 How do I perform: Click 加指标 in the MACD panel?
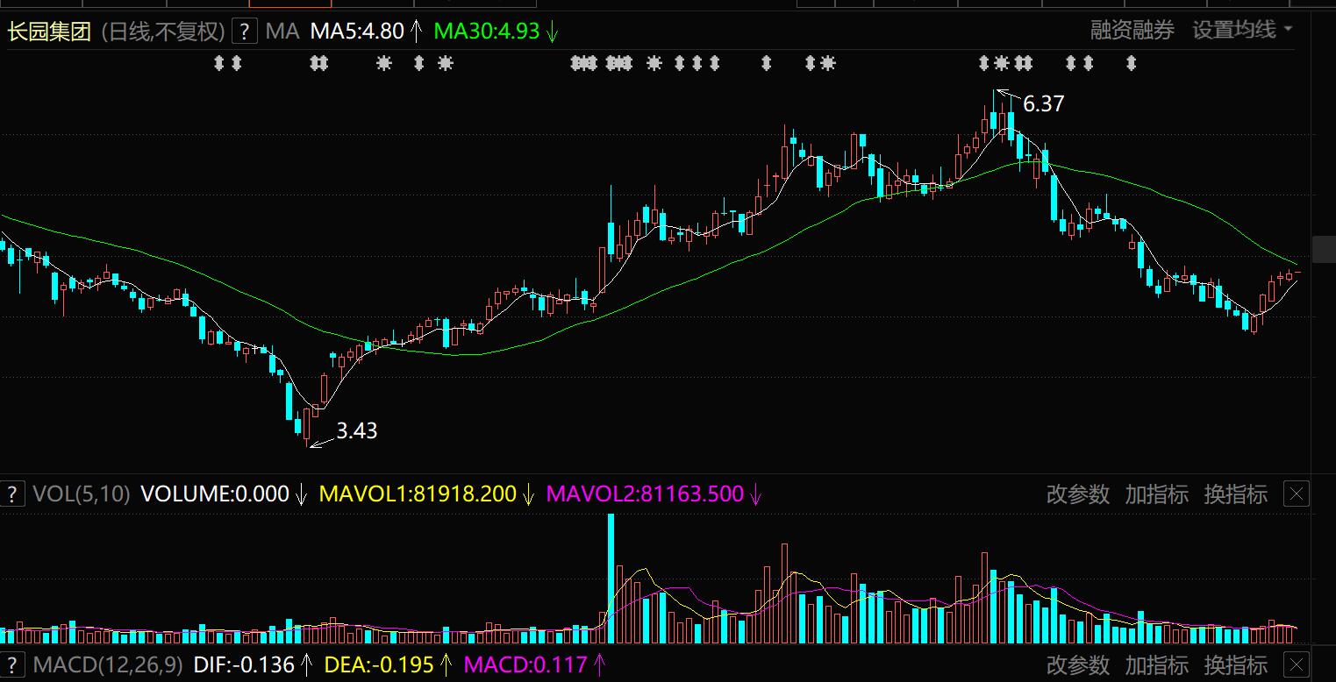tap(1156, 665)
